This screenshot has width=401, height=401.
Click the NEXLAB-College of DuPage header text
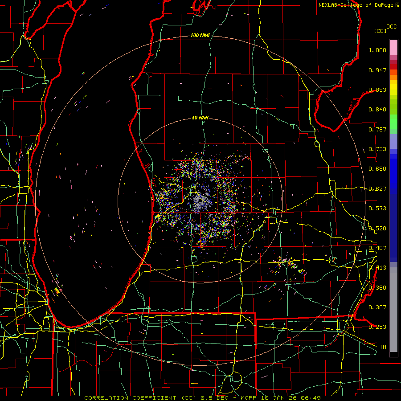(x=356, y=5)
